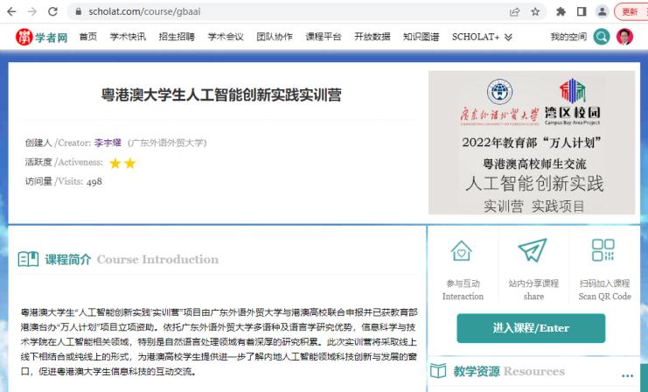Click the paper plane share icon
The width and height of the screenshot is (648, 392).
(533, 252)
